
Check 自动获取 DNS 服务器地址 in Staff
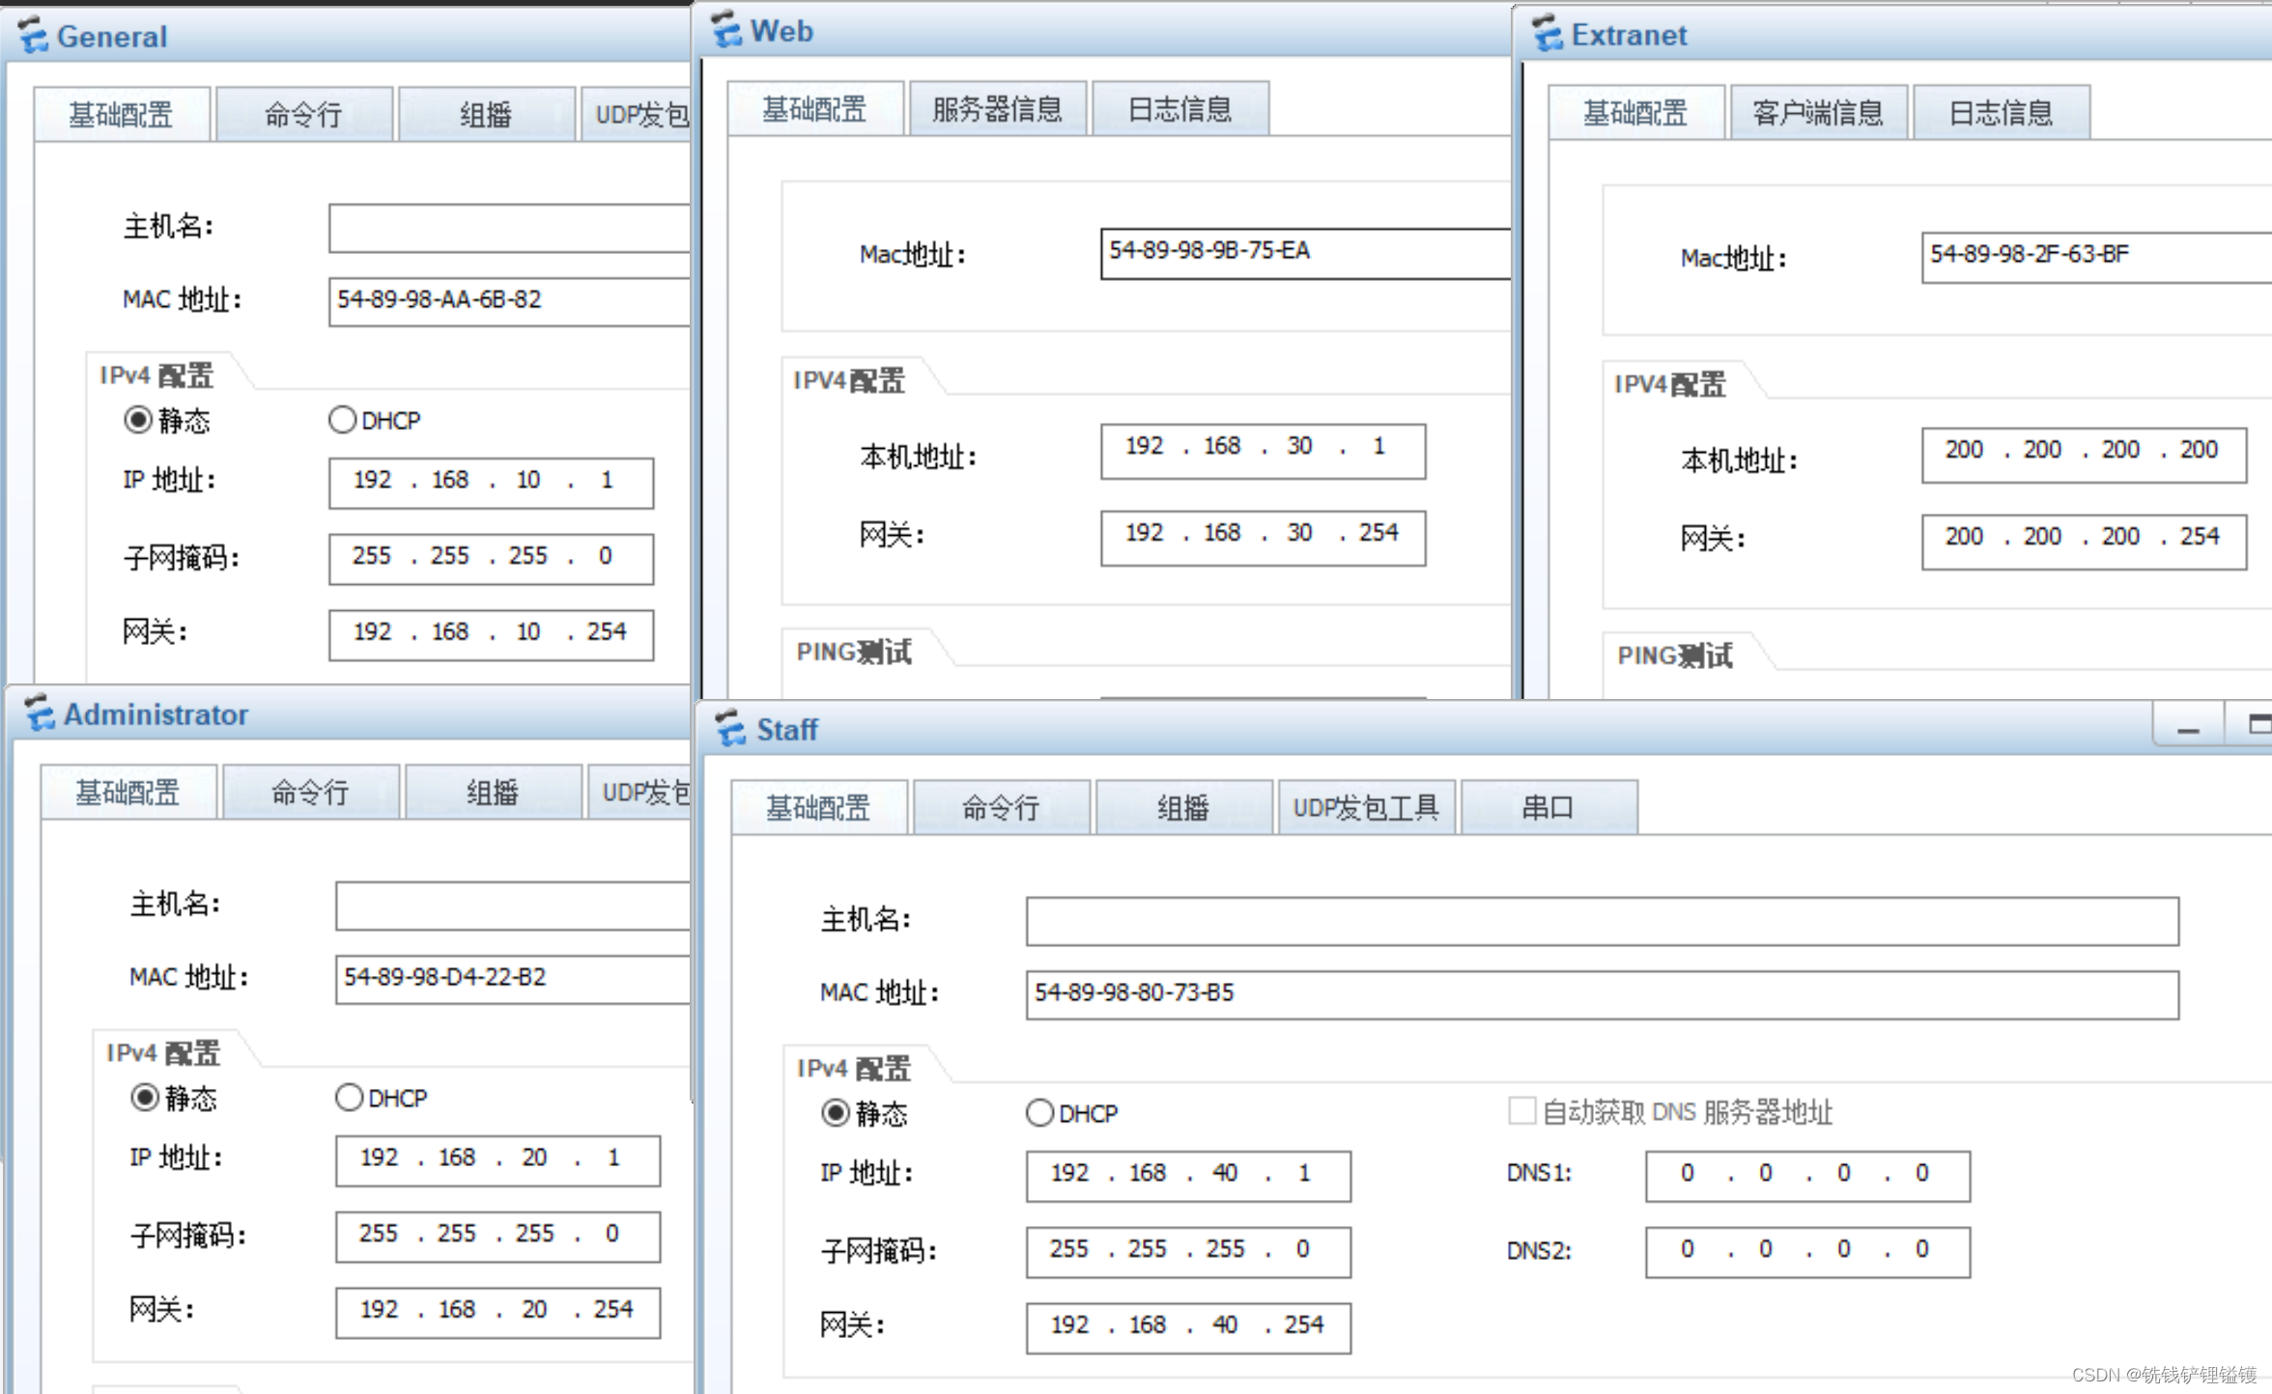[x=1522, y=1112]
